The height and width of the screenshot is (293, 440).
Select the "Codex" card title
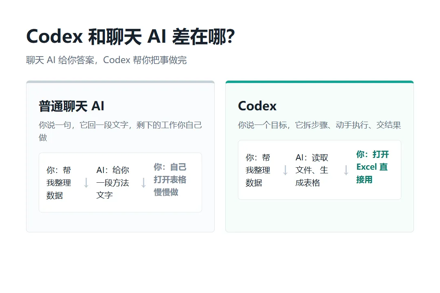[257, 106]
